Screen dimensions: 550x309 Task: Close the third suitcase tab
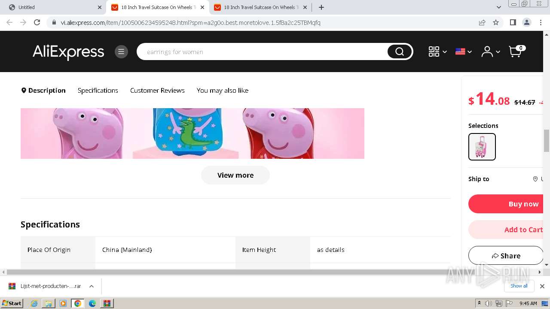[305, 7]
